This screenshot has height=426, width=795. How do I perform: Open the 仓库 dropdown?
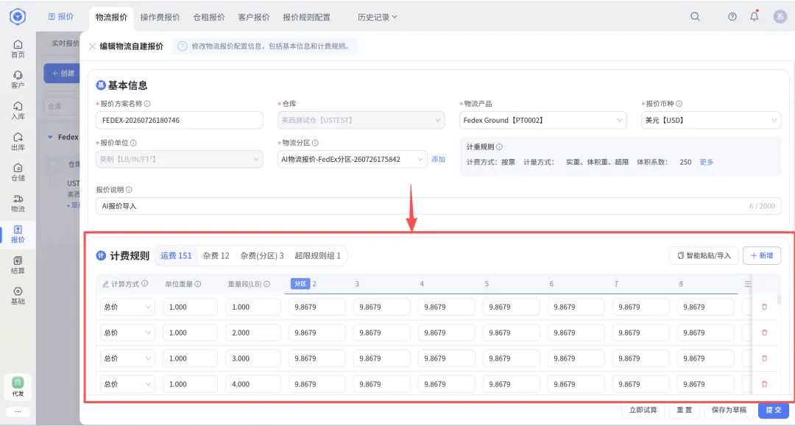(361, 120)
